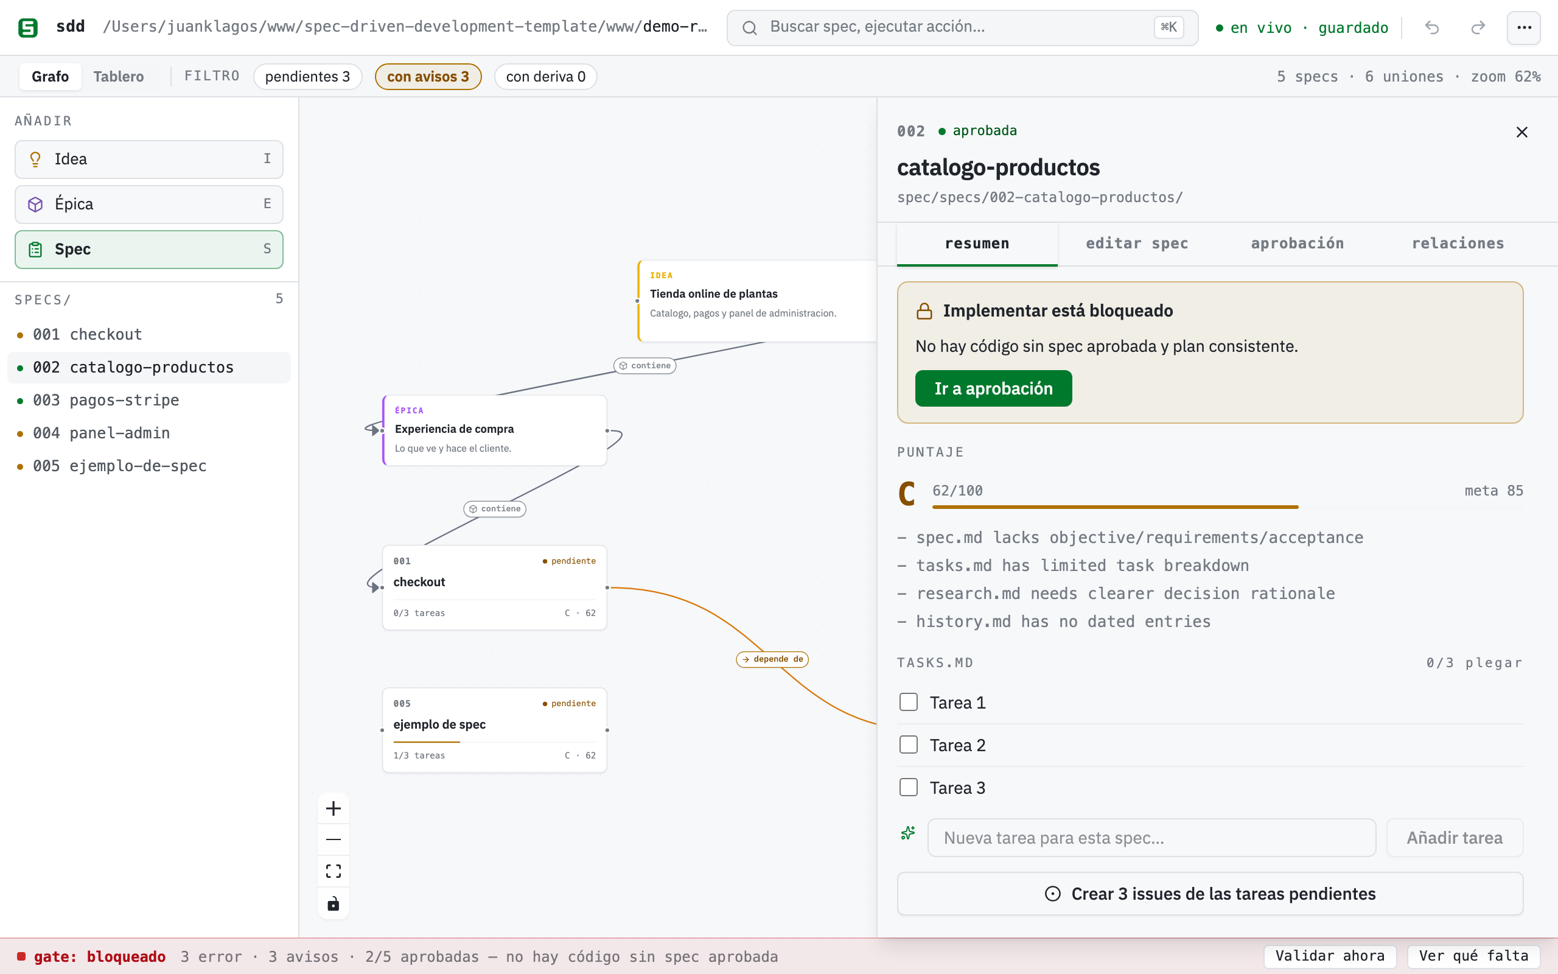Click the Ver qué falta button
Image resolution: width=1558 pixels, height=974 pixels.
pos(1473,956)
